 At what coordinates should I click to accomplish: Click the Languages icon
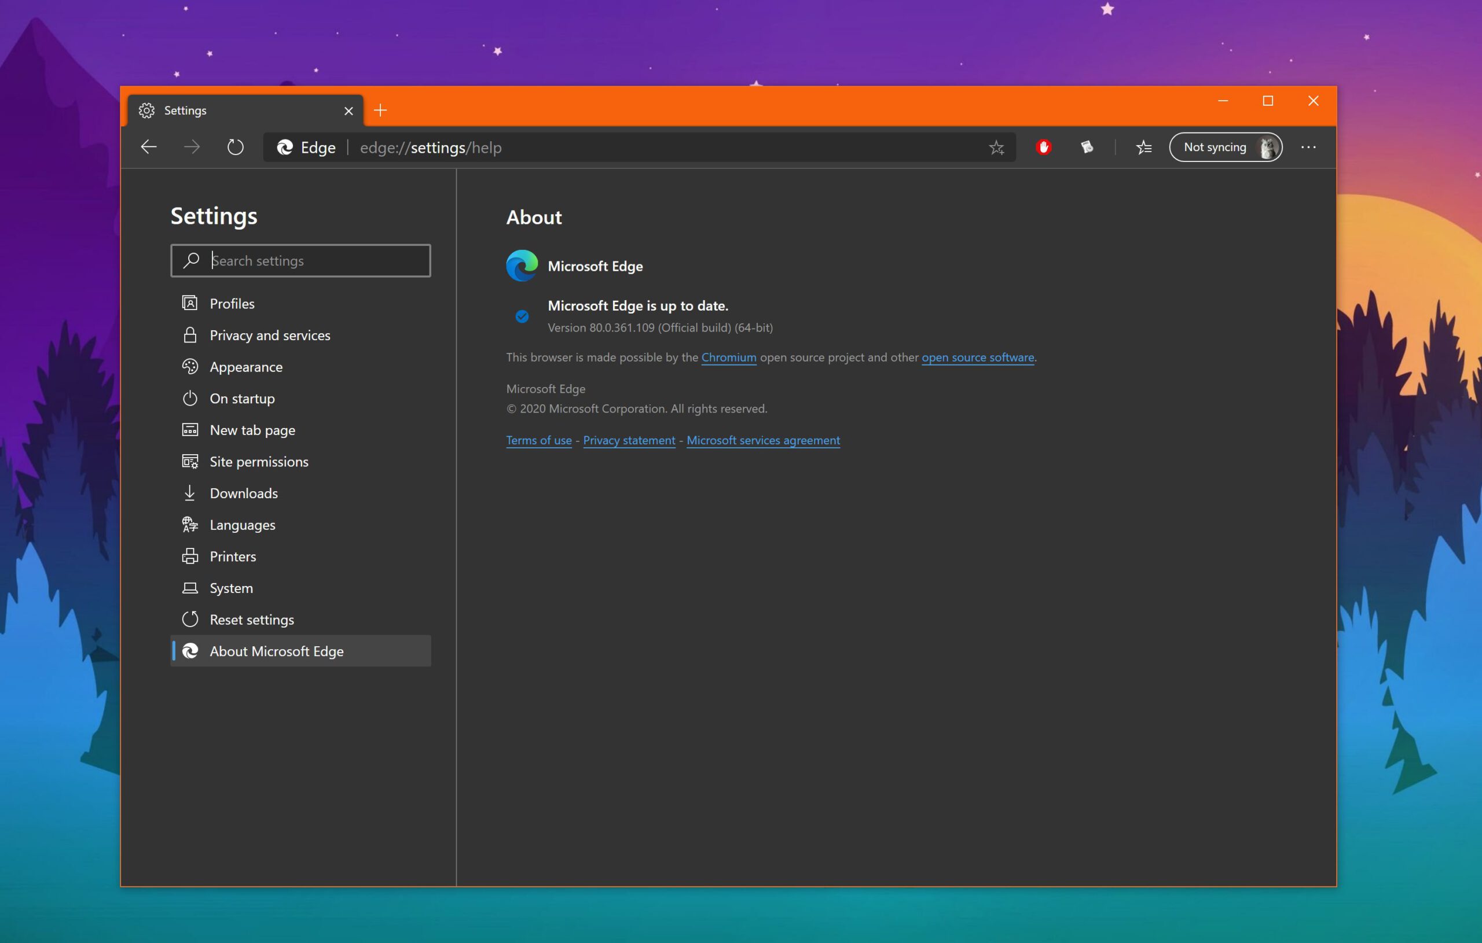189,525
